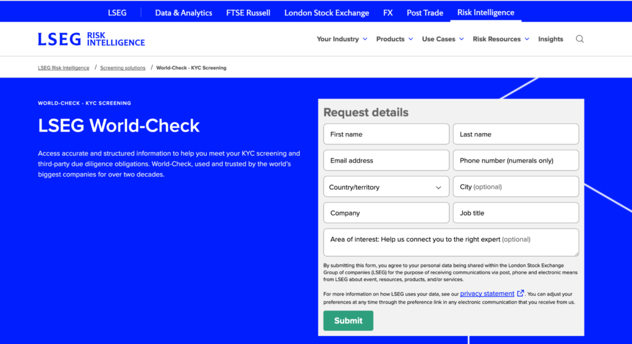
Task: Focus the Company field
Action: (x=386, y=213)
